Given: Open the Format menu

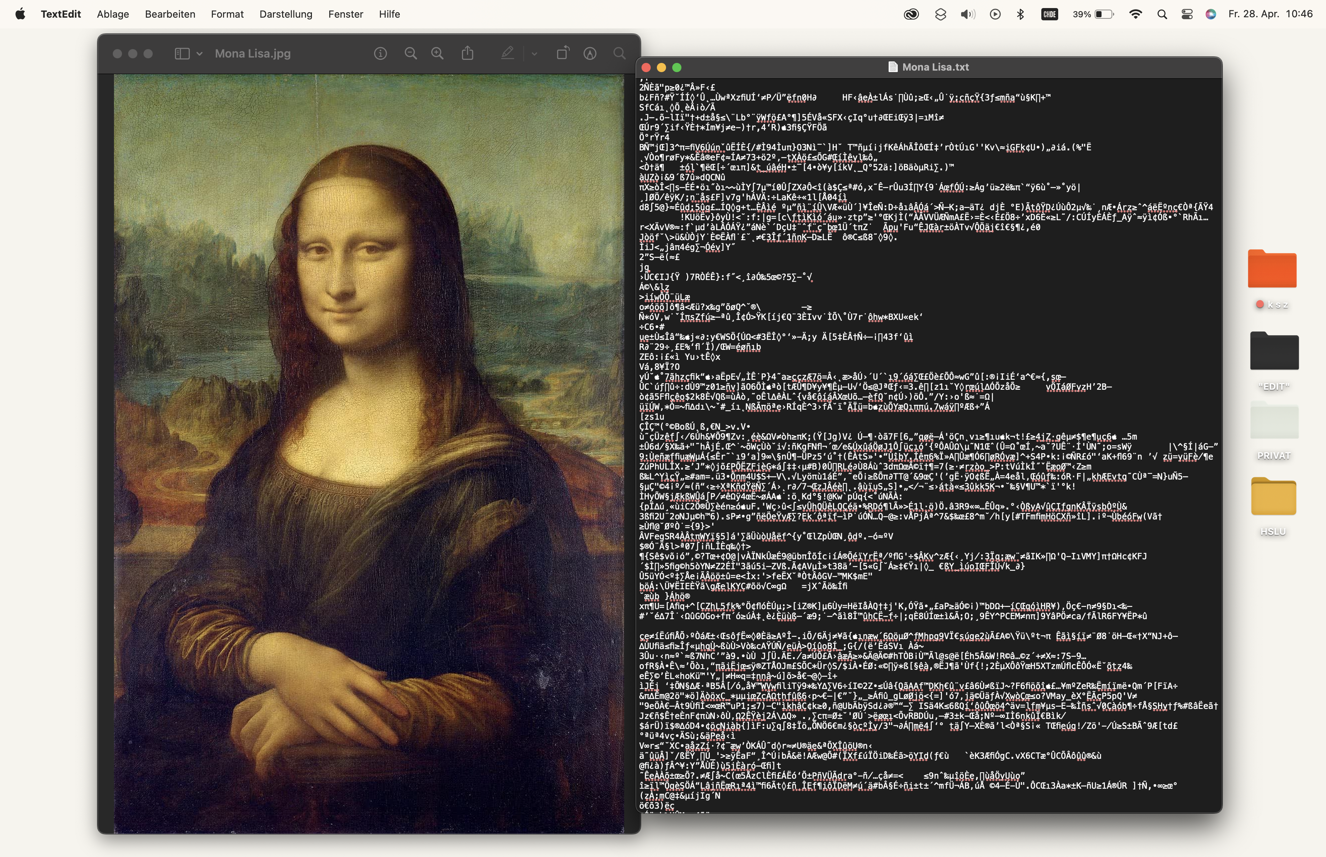Looking at the screenshot, I should (x=227, y=15).
